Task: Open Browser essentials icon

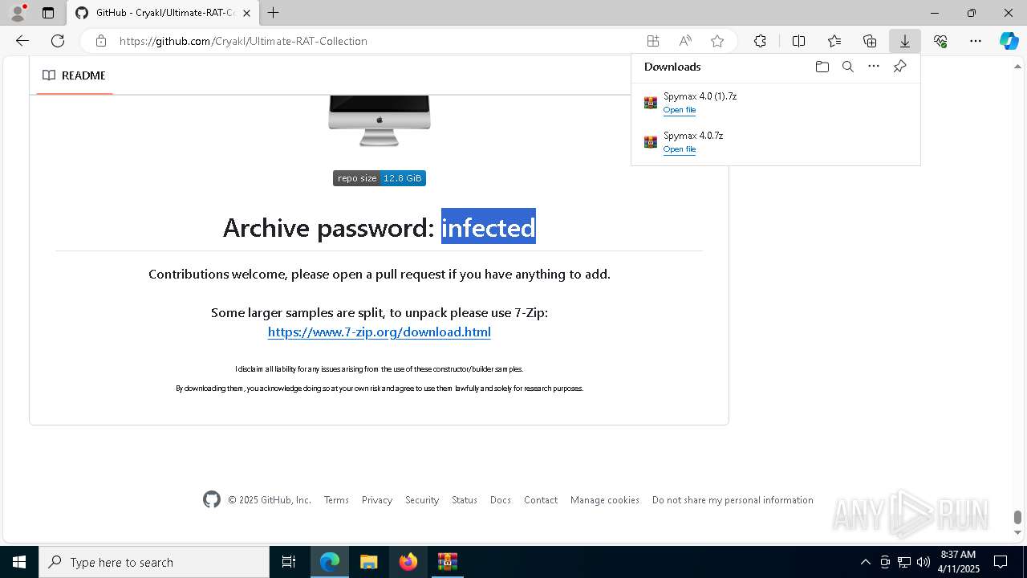Action: click(940, 41)
